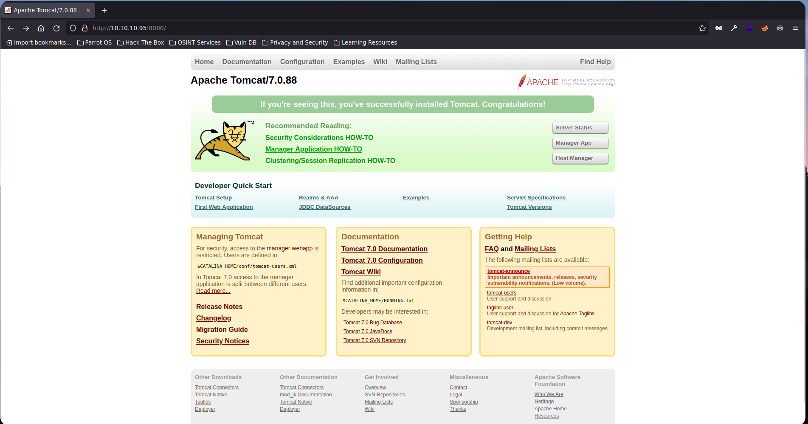Click the Tomcat Setup link

tap(213, 198)
